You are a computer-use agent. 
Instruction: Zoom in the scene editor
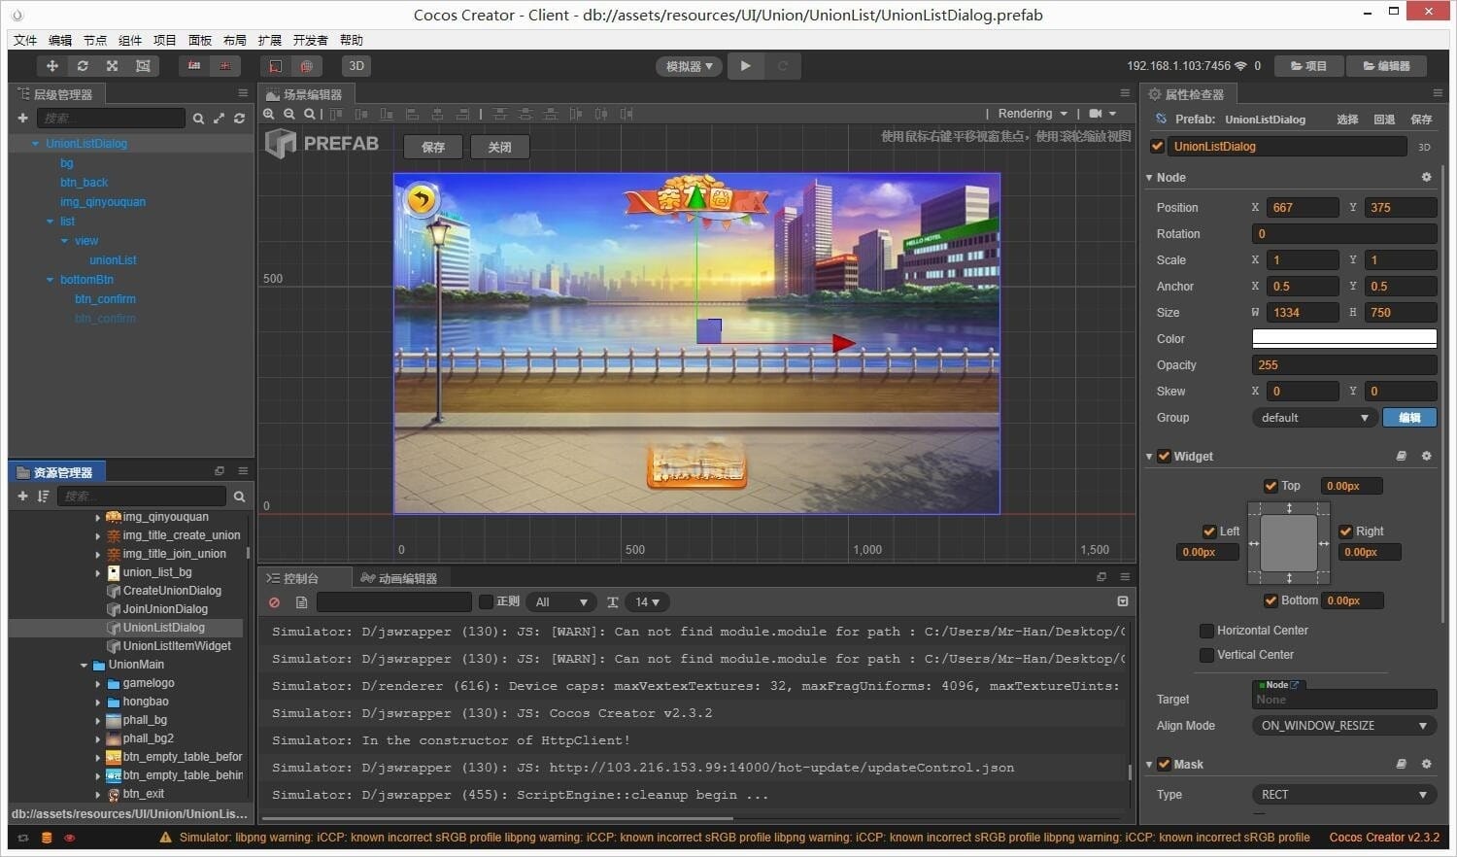point(269,114)
